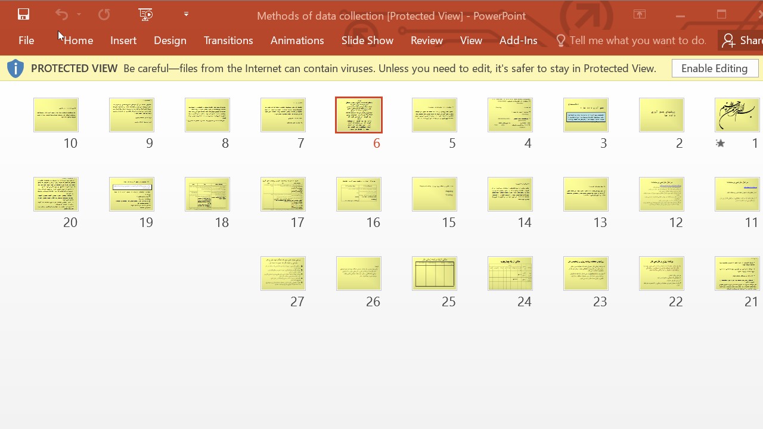763x429 pixels.
Task: Open the Home ribbon tab
Action: [x=78, y=41]
